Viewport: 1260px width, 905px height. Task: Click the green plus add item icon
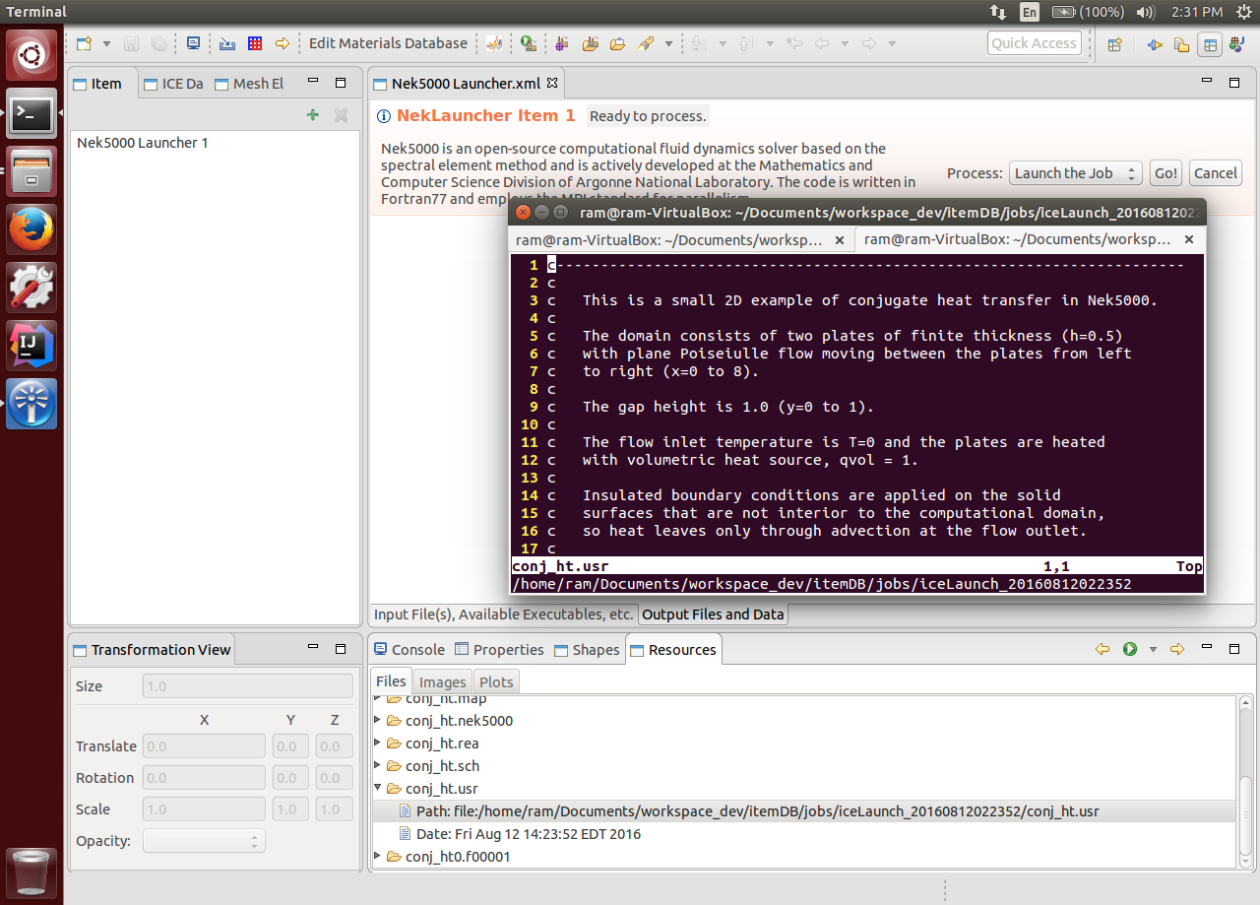313,115
